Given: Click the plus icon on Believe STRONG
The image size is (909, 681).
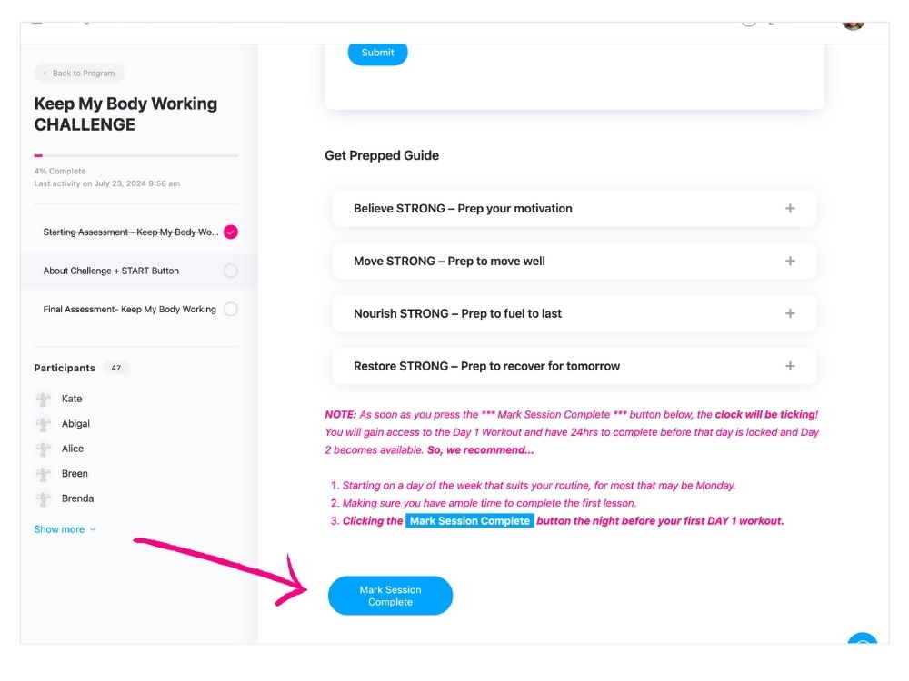Looking at the screenshot, I should (790, 209).
